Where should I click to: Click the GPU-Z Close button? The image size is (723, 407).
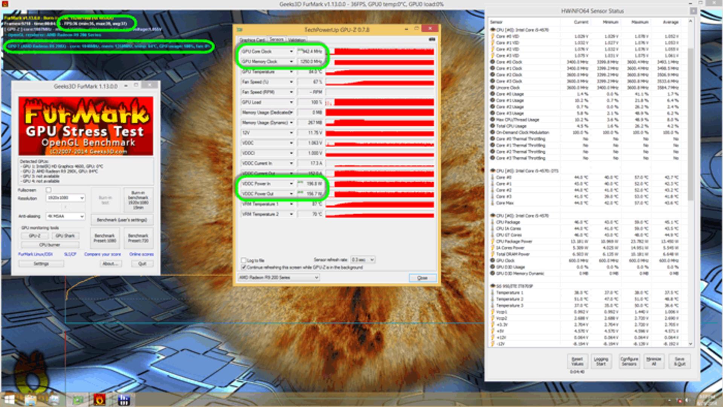[x=423, y=277]
